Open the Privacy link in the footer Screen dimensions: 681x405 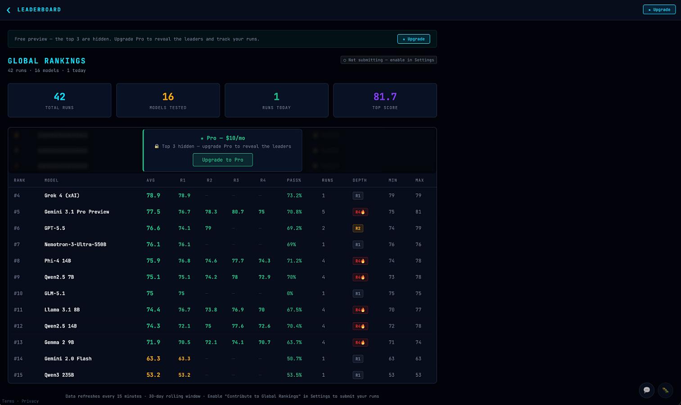coord(30,401)
